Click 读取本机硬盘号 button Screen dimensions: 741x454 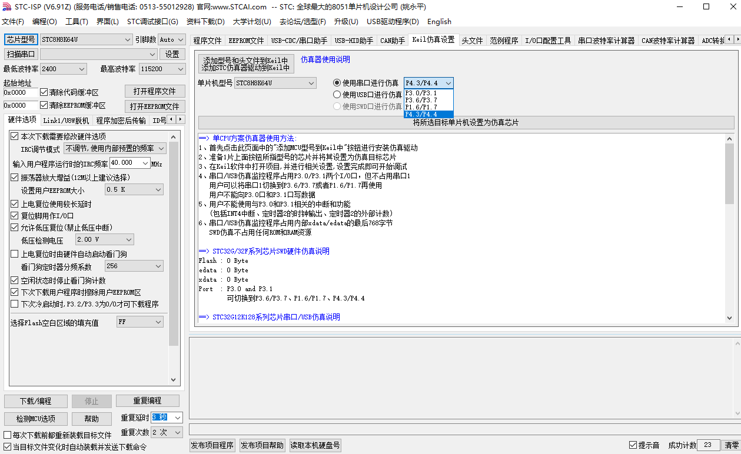(315, 445)
